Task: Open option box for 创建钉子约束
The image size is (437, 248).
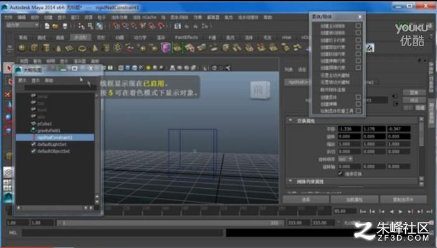Action: point(358,40)
